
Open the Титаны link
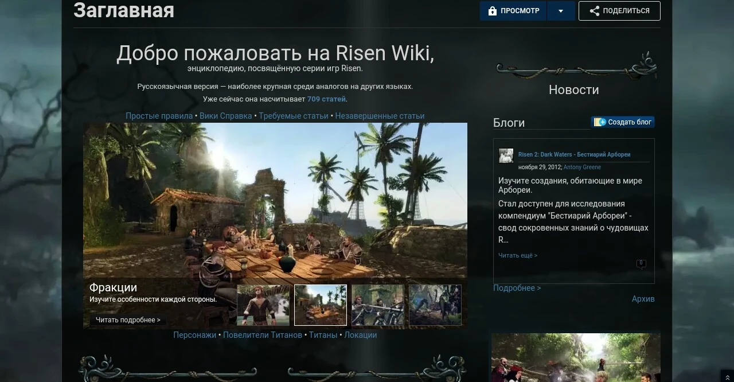coord(323,335)
